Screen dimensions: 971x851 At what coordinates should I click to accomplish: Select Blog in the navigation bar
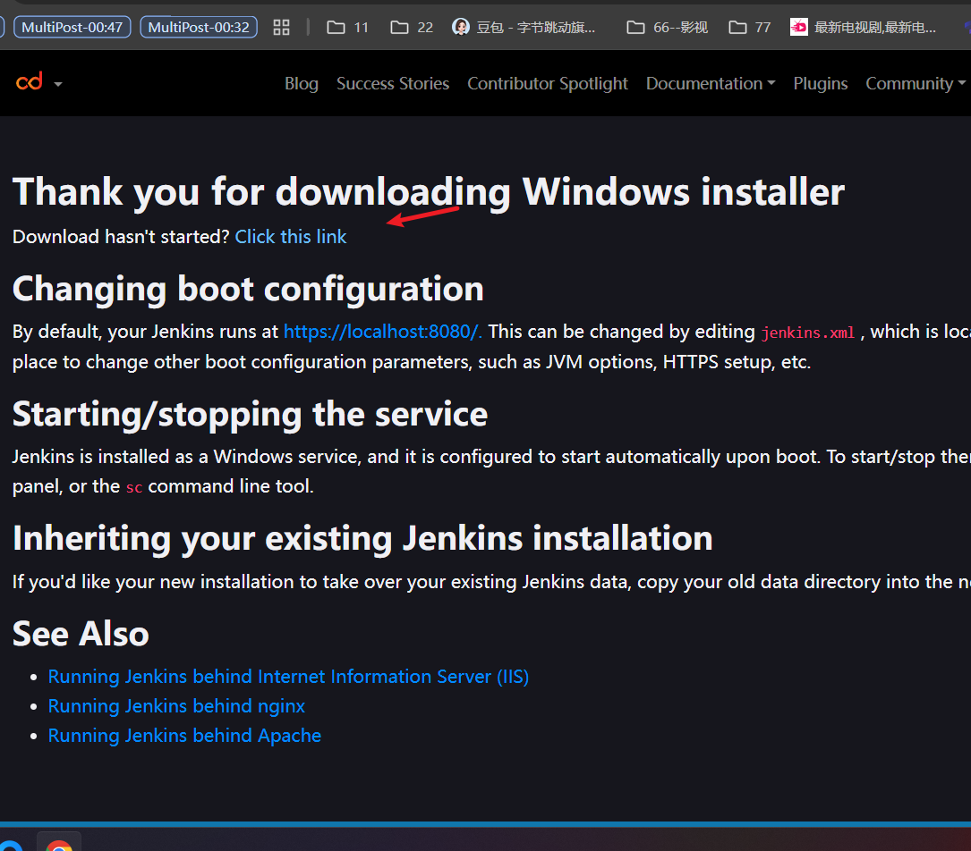301,83
